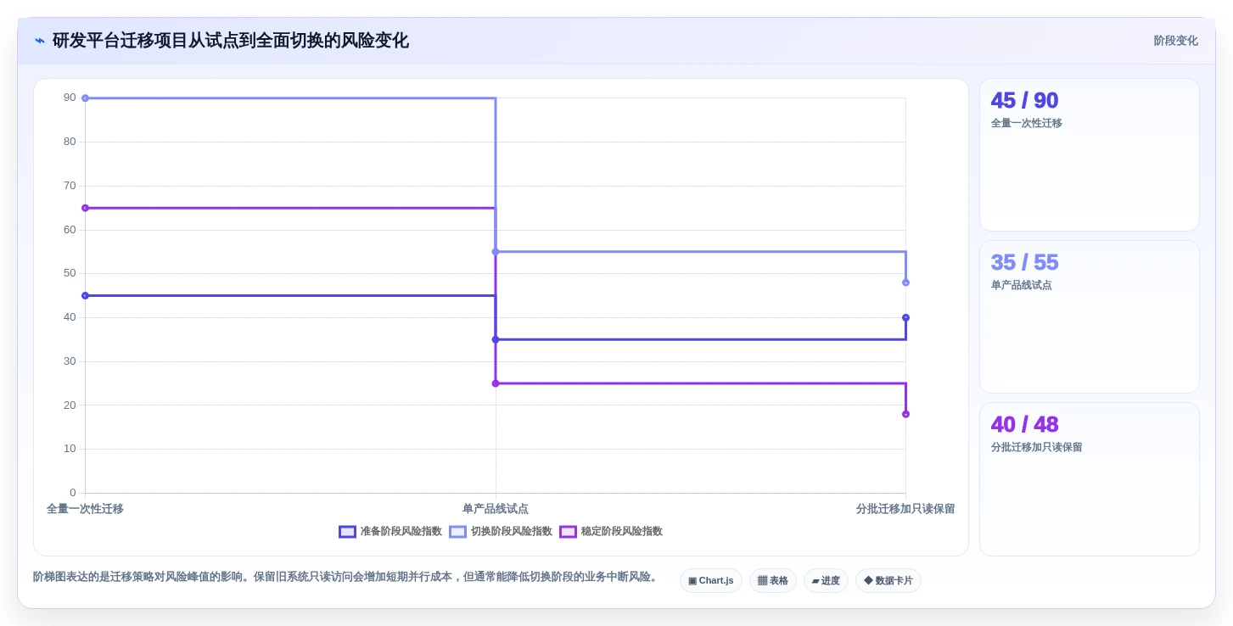The image size is (1233, 626).
Task: Click the x-axis label 全量一次性迁移
Action: pyautogui.click(x=85, y=509)
